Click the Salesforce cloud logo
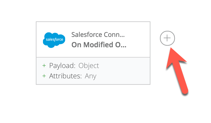211x123 pixels. coord(54,40)
